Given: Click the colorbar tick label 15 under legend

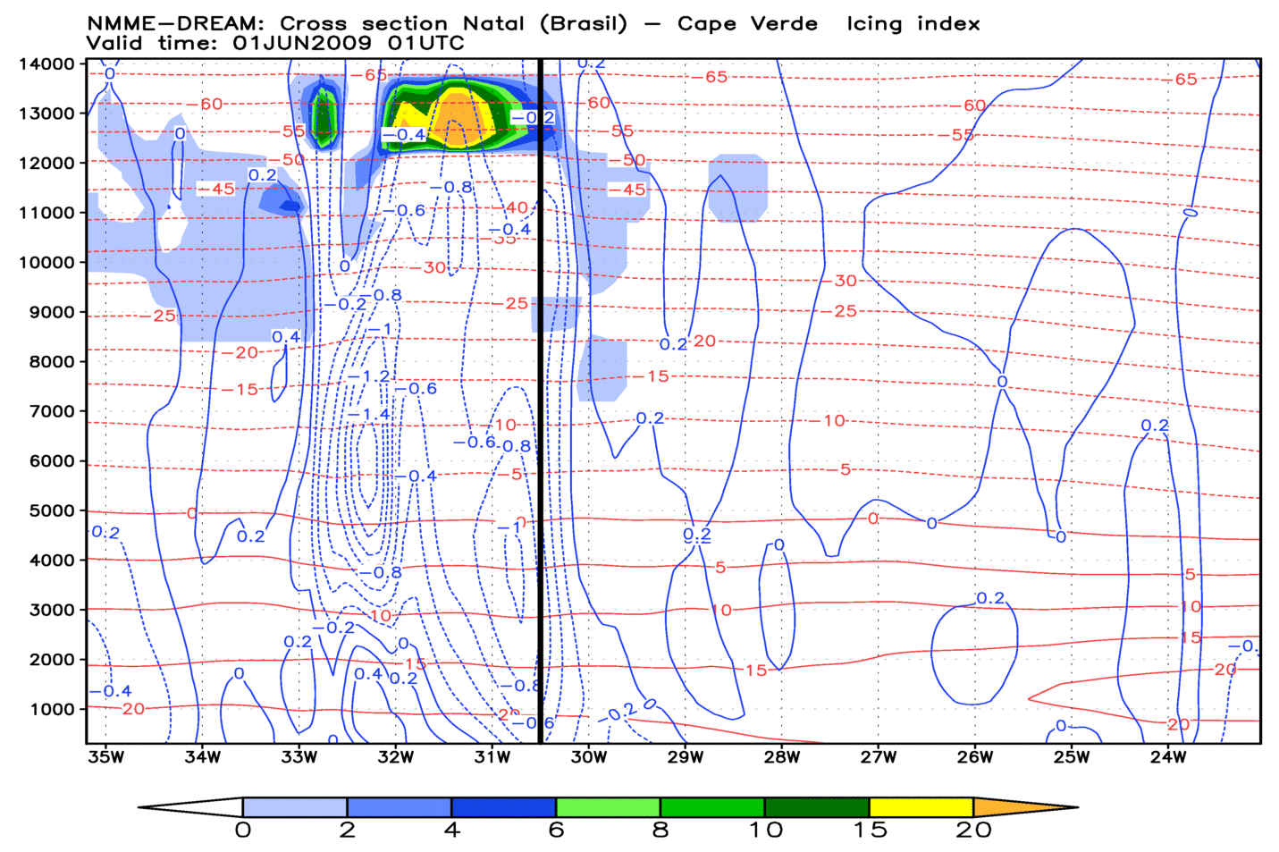Looking at the screenshot, I should pos(869,831).
